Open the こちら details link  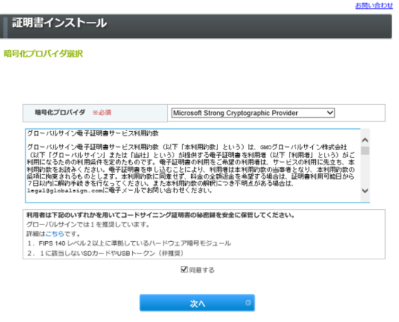[x=55, y=234]
